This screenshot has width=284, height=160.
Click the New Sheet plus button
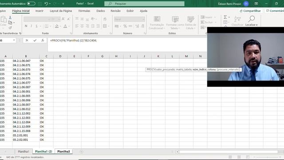click(82, 152)
